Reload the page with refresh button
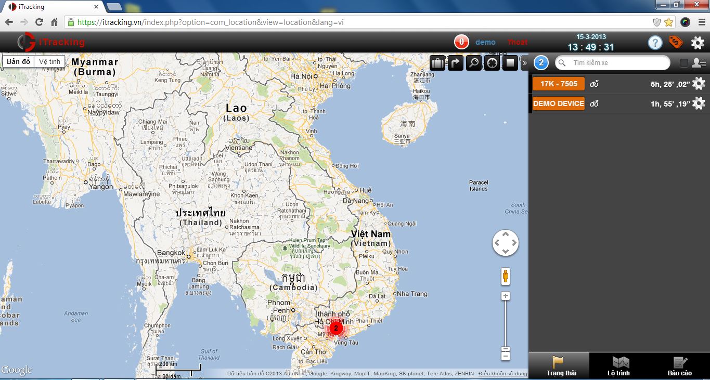Screen dimensions: 710x380 pyautogui.click(x=39, y=22)
